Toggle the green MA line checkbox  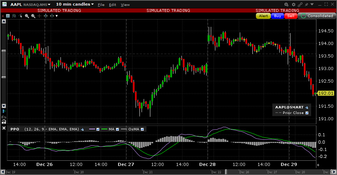coord(117,129)
